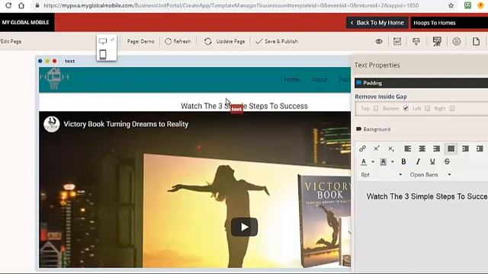This screenshot has width=488, height=274.
Task: Preview page with the eye icon
Action: (x=379, y=41)
